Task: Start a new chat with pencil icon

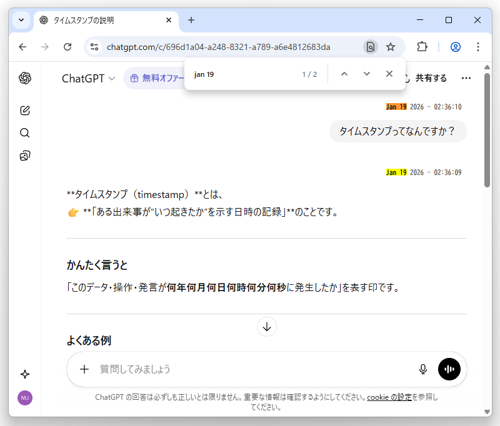Action: point(25,111)
